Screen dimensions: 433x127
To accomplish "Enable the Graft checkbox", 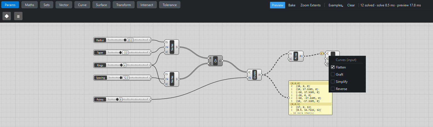I will pos(333,74).
